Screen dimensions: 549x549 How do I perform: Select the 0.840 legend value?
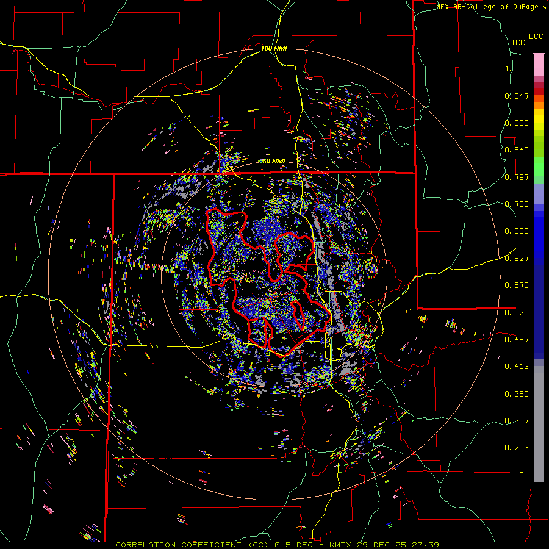tap(517, 150)
